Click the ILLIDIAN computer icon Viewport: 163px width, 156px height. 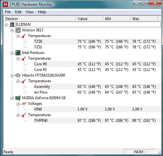point(12,25)
